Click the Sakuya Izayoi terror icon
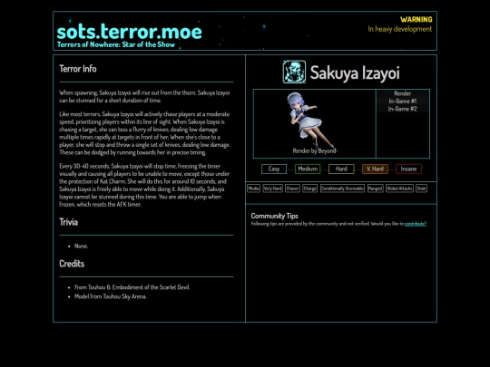 294,72
